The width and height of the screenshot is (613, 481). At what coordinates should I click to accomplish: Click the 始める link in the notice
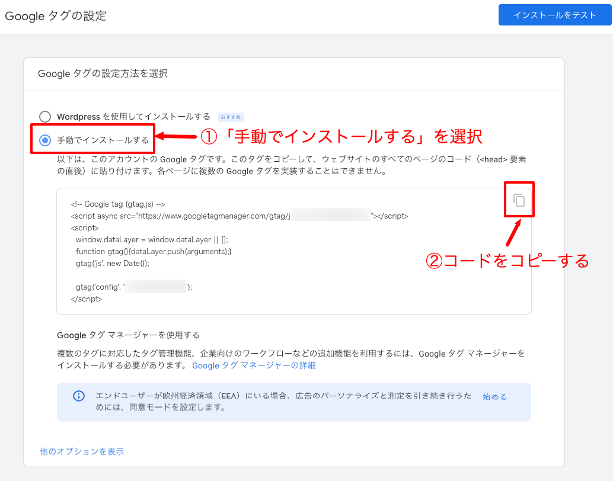[494, 397]
